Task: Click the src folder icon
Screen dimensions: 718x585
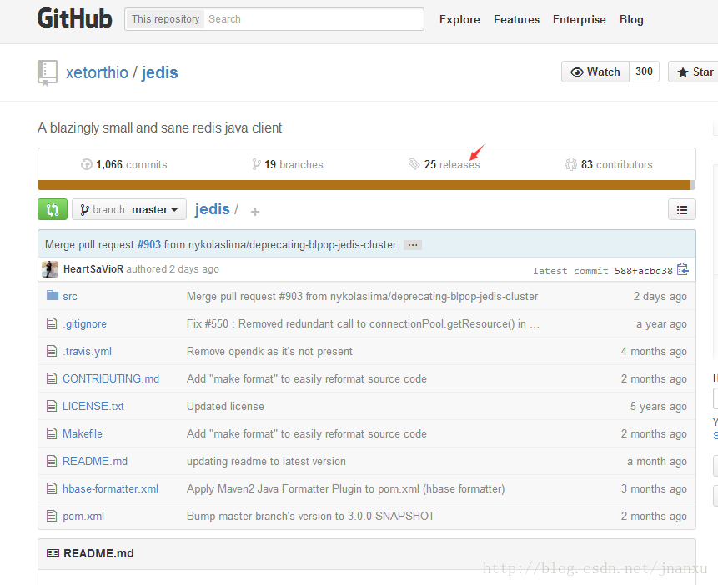Action: click(53, 295)
